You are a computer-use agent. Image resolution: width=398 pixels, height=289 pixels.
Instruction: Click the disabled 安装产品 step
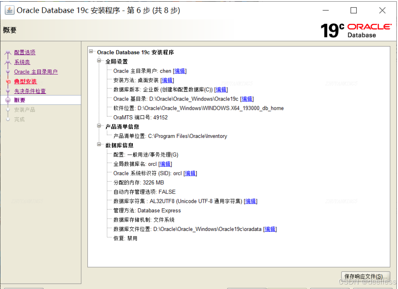click(25, 110)
